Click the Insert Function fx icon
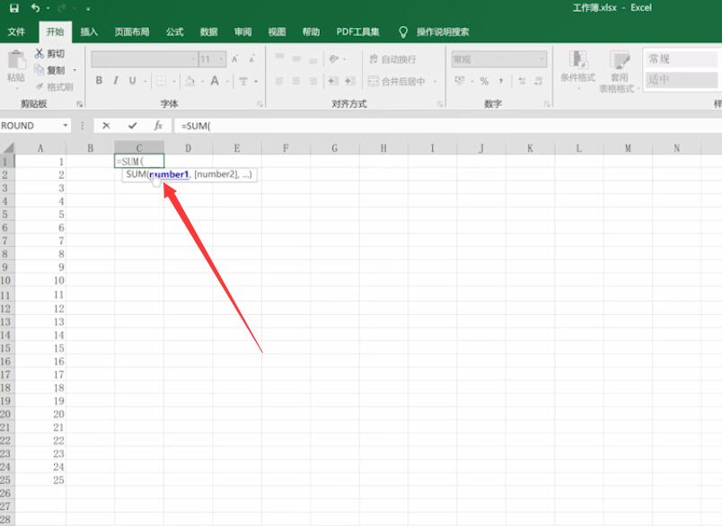 (x=158, y=126)
